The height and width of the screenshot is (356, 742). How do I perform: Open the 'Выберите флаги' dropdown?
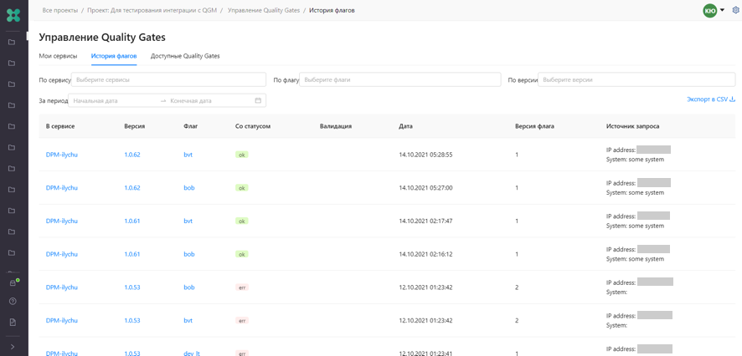point(399,79)
